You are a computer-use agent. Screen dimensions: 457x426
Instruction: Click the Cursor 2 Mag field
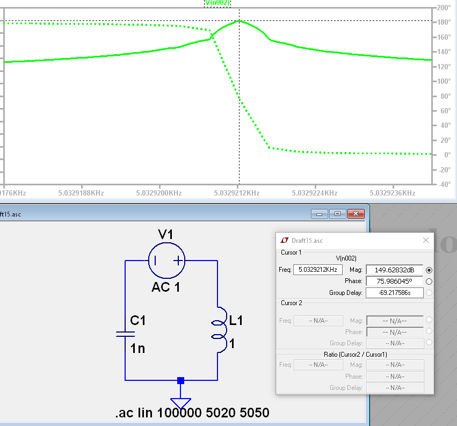(395, 321)
